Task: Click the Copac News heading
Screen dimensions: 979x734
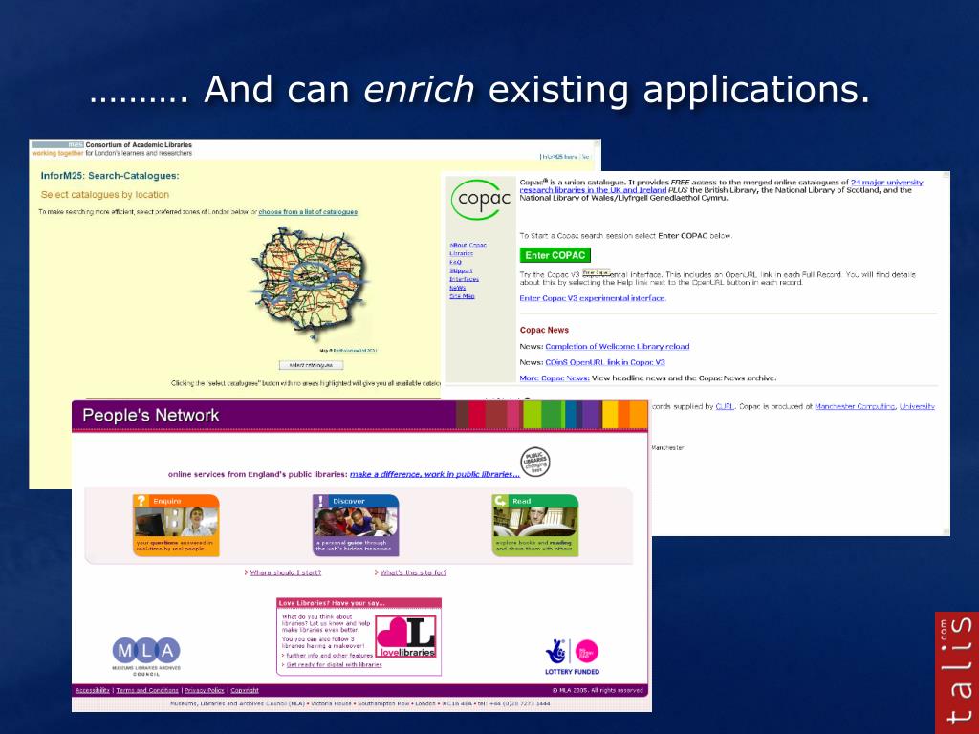Action: point(544,330)
